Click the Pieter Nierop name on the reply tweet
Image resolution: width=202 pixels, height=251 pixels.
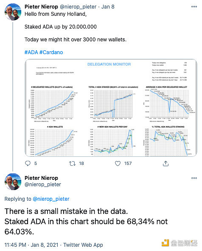[41, 178]
